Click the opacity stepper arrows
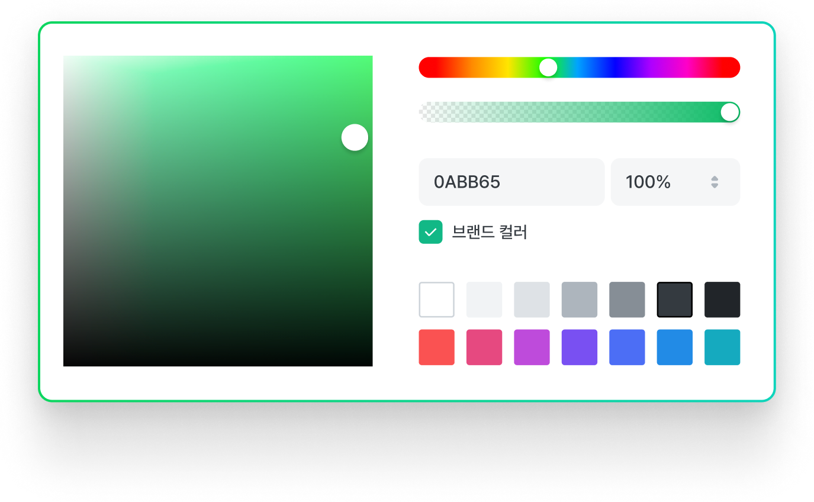 point(715,182)
